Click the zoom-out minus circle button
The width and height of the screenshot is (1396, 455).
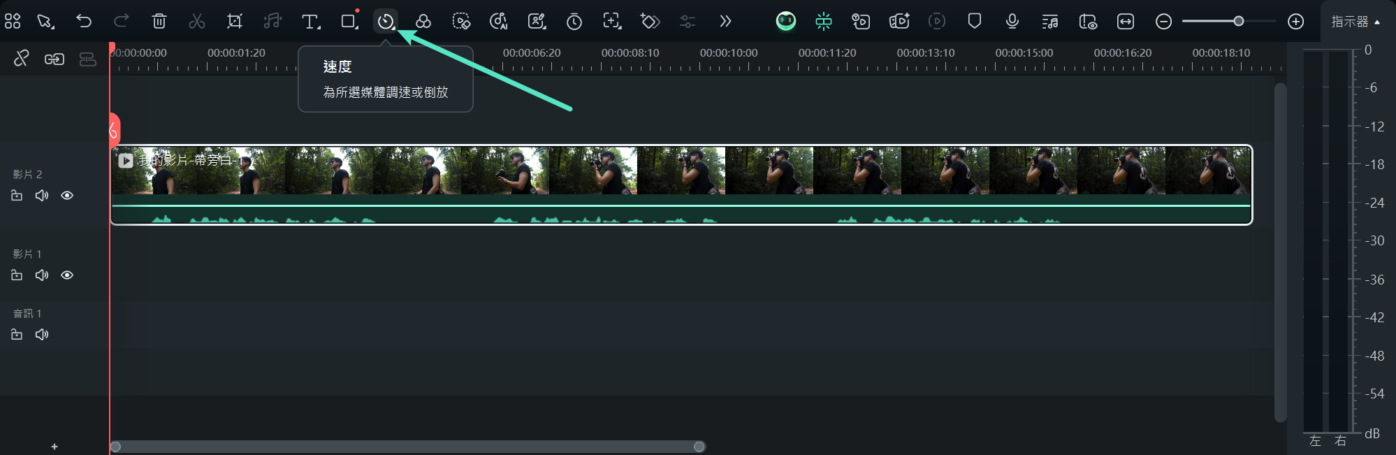[1163, 22]
